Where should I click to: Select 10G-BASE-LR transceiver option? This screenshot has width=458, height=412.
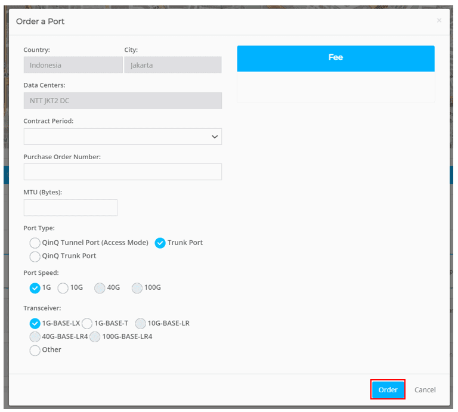[140, 323]
